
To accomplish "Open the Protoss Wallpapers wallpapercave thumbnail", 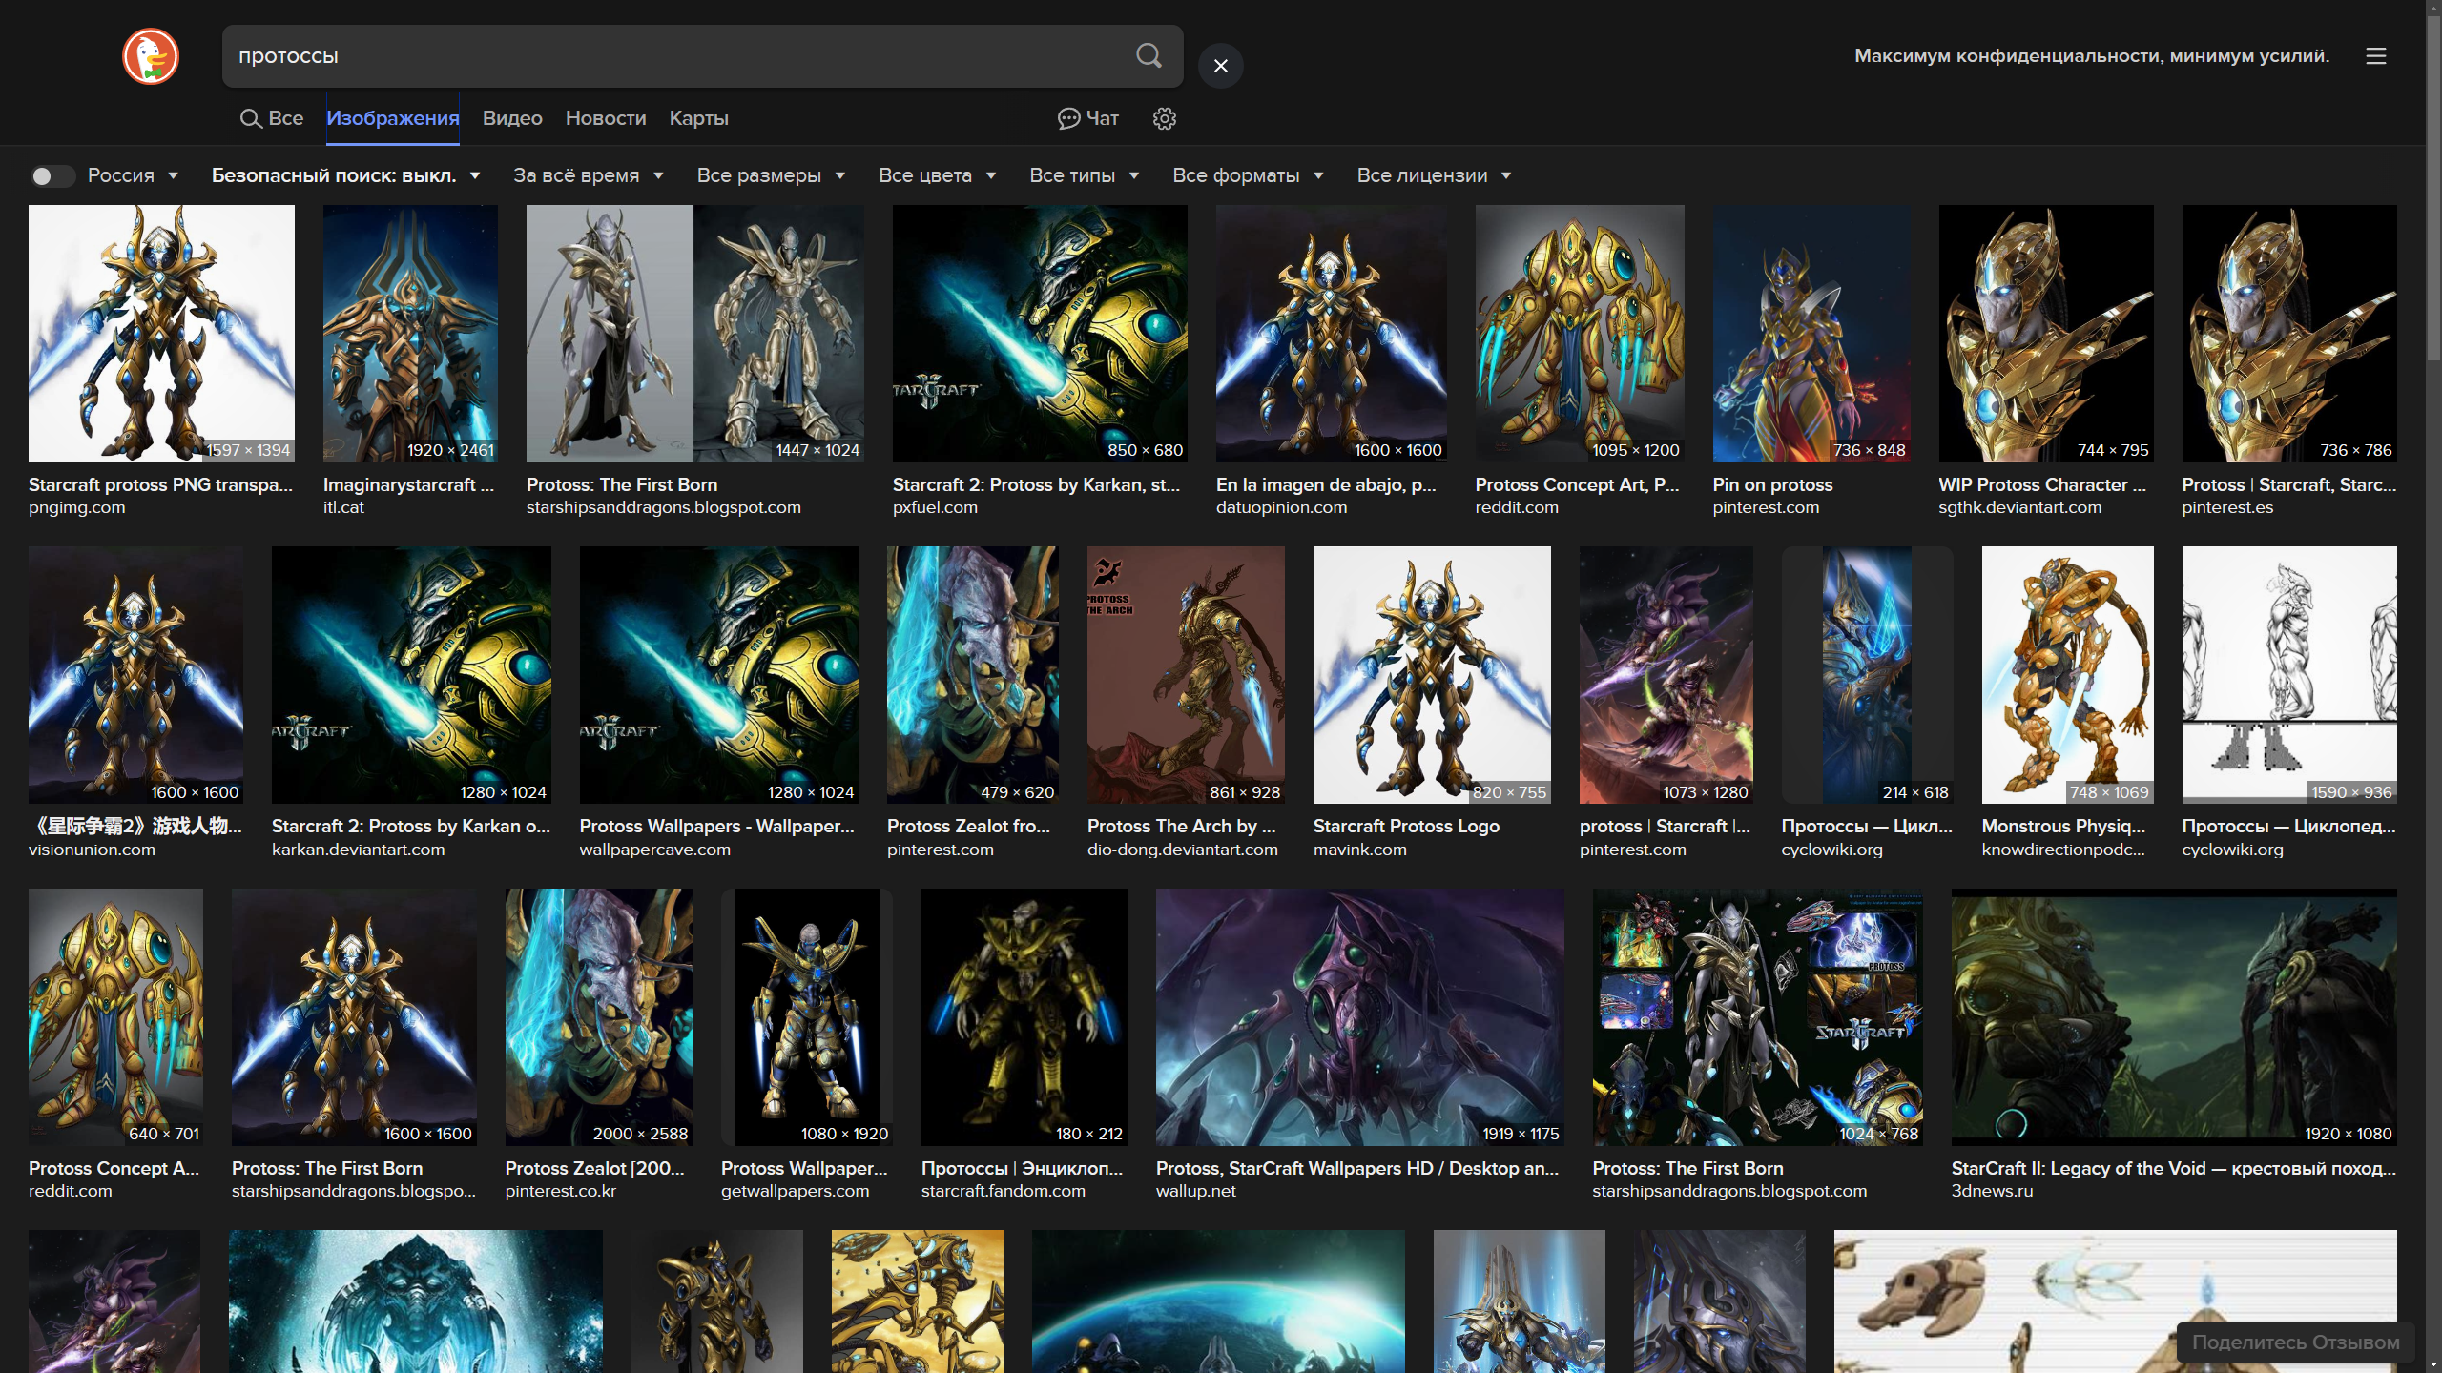I will (719, 675).
